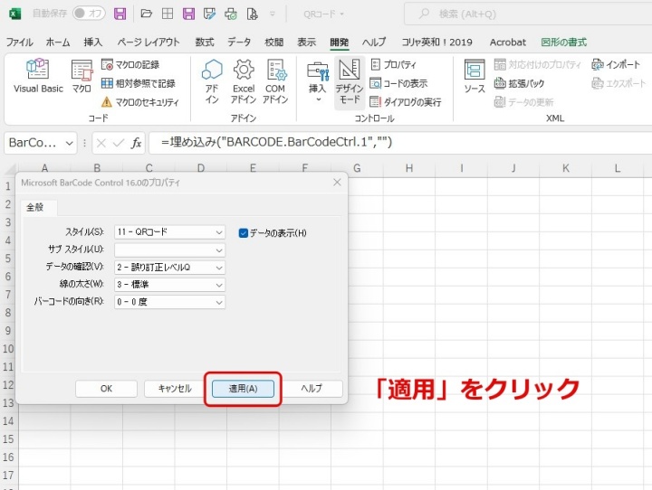Open XML expansion packs (拡張パック)
Viewport: 652px width, 490px height.
click(x=519, y=83)
